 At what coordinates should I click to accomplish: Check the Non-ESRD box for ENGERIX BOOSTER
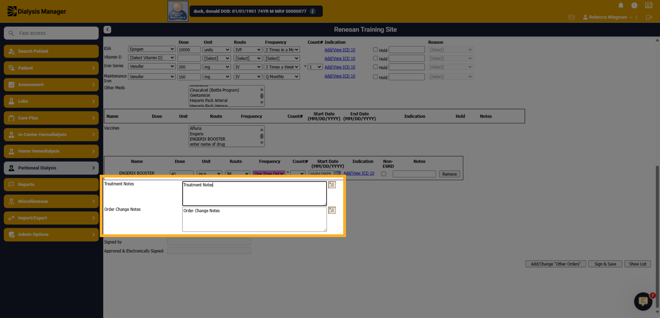(x=384, y=174)
